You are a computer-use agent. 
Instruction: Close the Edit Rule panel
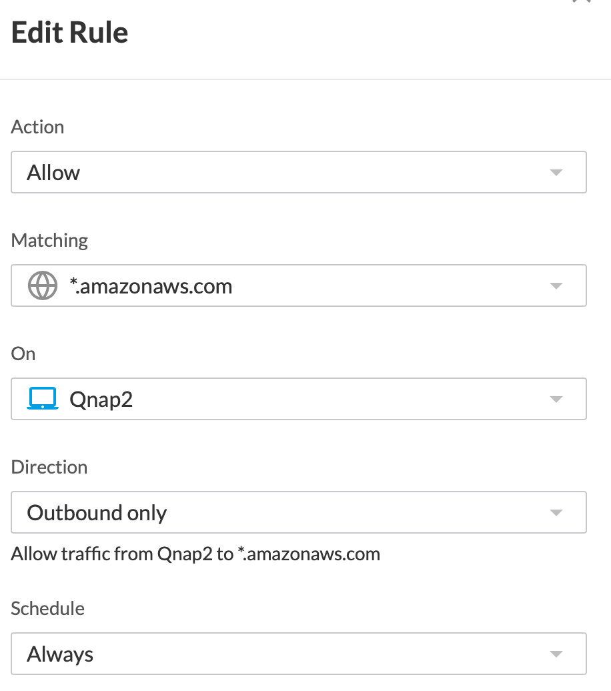582,2
